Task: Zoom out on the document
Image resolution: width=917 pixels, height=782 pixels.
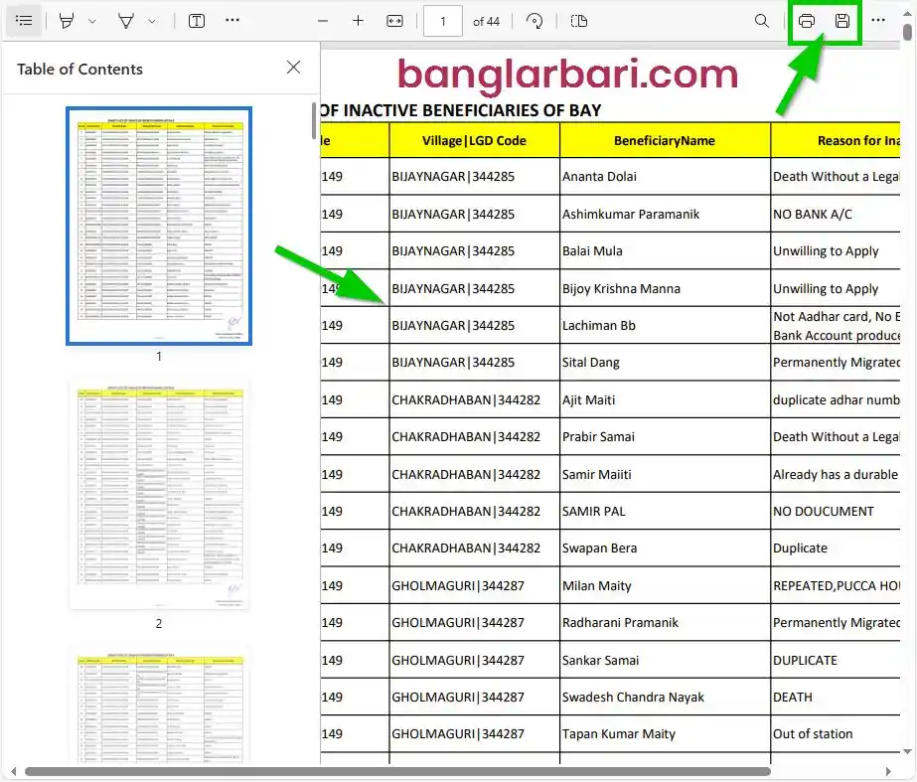Action: point(323,20)
